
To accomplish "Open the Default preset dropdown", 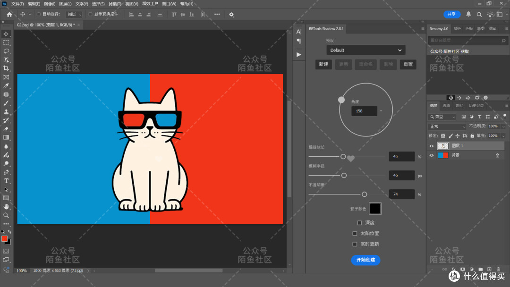I will point(366,50).
